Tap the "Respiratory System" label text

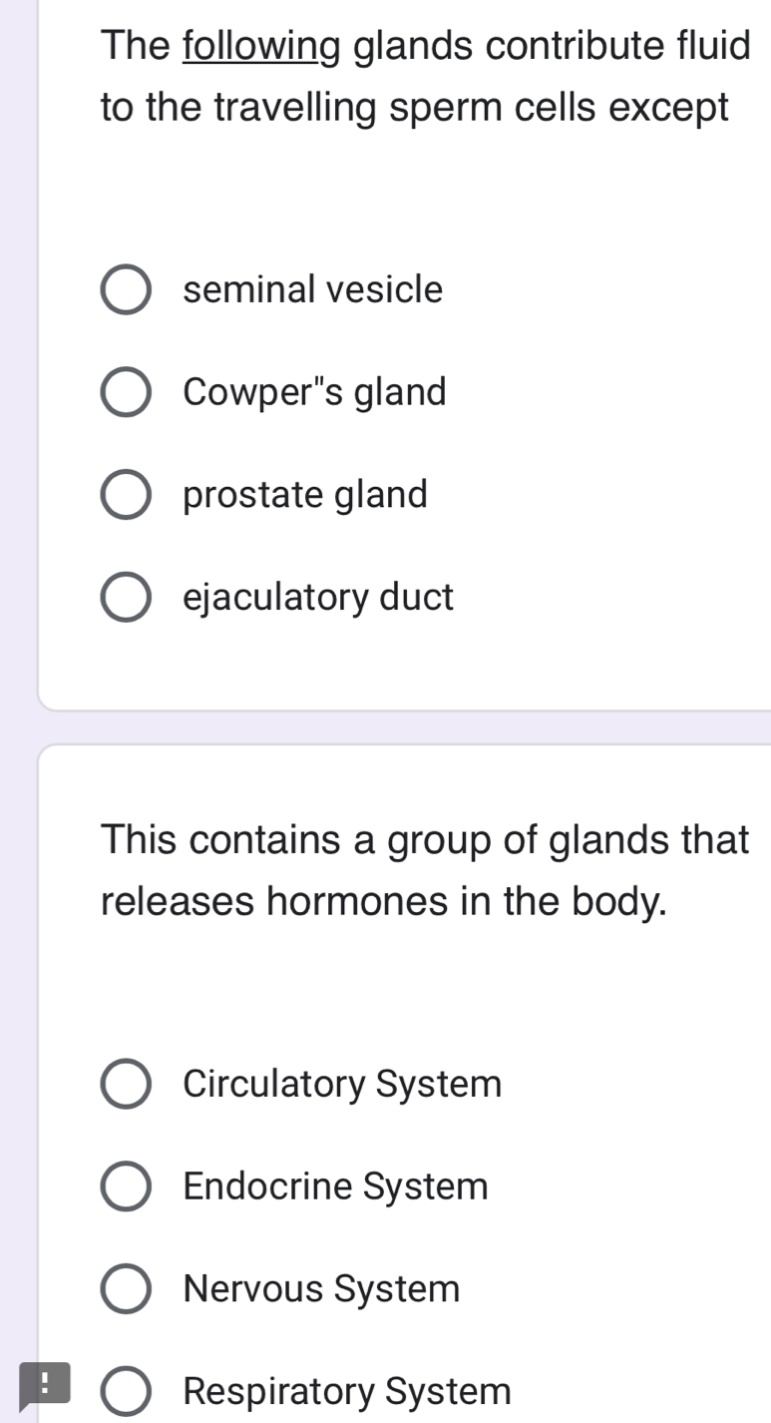348,1391
